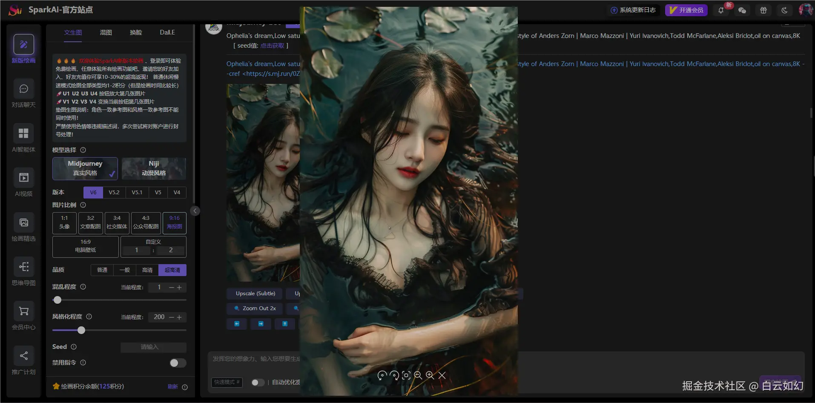This screenshot has height=403, width=815.
Task: Click 点击获取 to get the seed value
Action: coord(273,46)
